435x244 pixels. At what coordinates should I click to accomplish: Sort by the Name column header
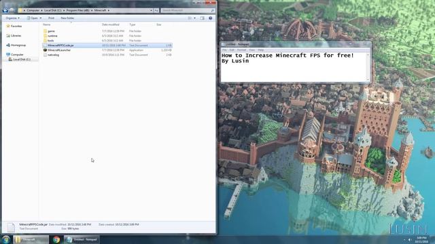pyautogui.click(x=47, y=24)
